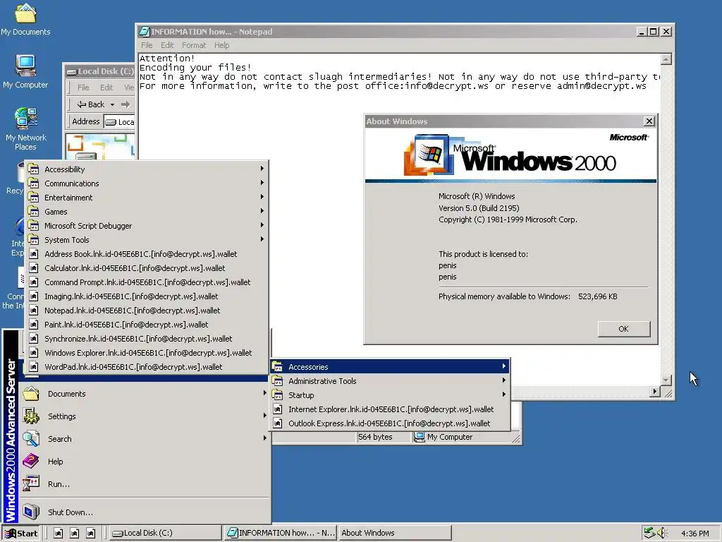Open the Communications submenu folder
Image resolution: width=722 pixels, height=542 pixels.
(147, 183)
